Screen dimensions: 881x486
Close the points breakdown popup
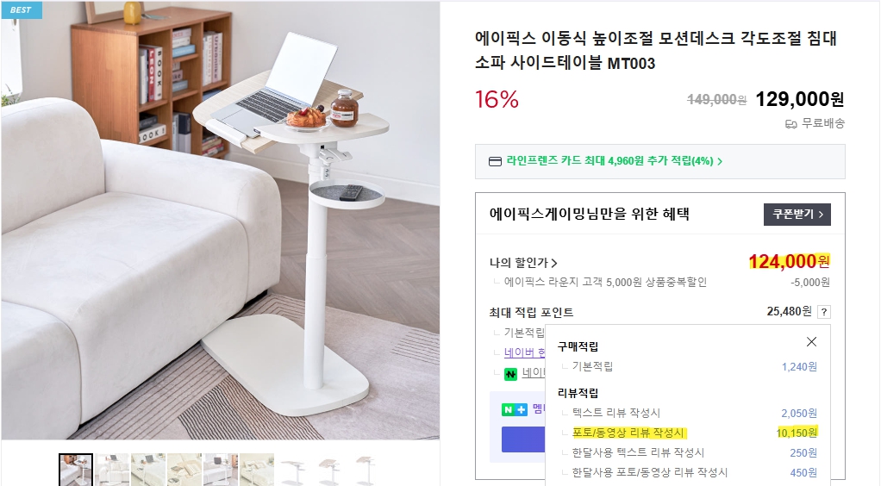pyautogui.click(x=811, y=341)
